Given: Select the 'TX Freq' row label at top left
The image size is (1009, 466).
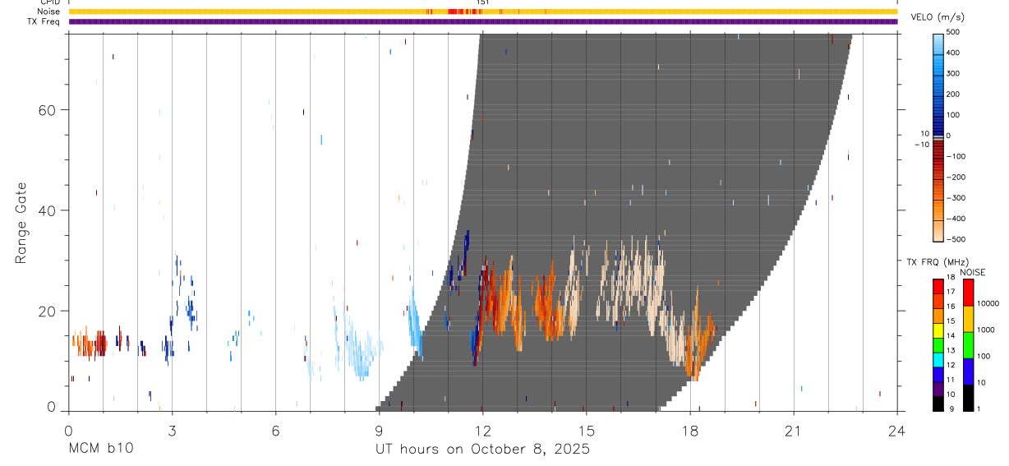Looking at the screenshot, I should click(45, 21).
